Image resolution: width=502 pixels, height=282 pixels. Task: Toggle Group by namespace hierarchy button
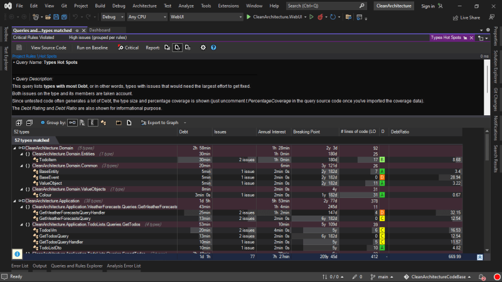(82, 123)
